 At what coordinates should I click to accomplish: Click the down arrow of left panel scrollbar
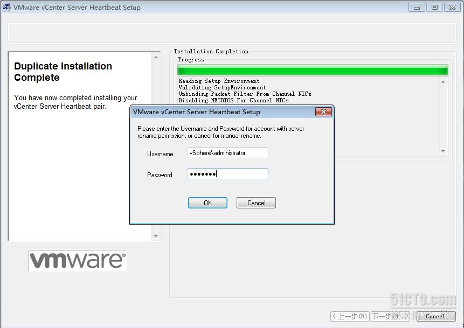[156, 236]
